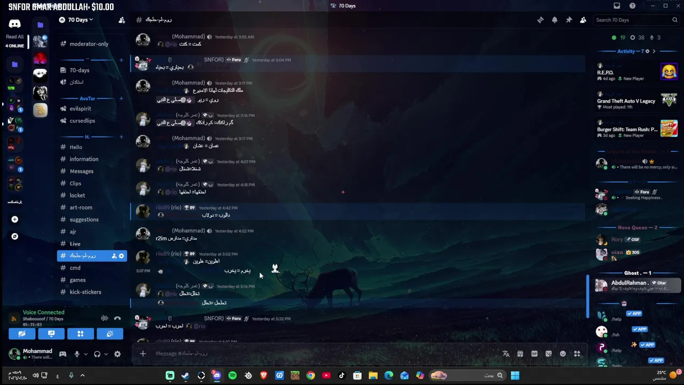
Task: Open edit channel gear on selected channel
Action: (x=121, y=256)
